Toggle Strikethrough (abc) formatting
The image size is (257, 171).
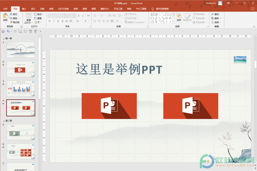pyautogui.click(x=67, y=21)
